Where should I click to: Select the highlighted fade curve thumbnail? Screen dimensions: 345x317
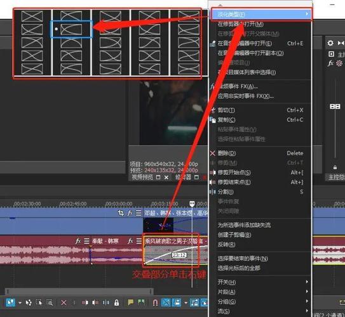pos(71,29)
